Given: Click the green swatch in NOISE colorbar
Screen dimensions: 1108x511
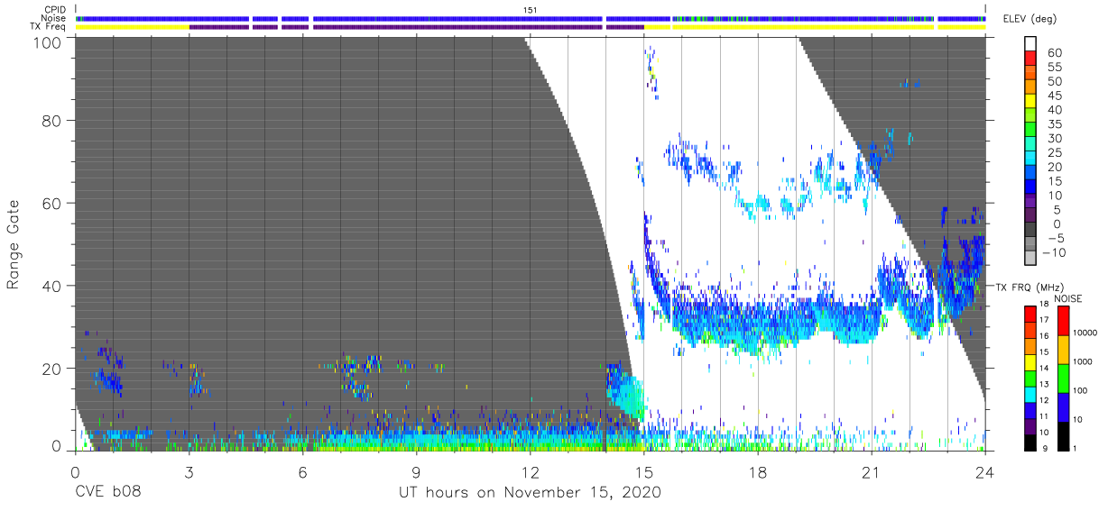Looking at the screenshot, I should (x=1064, y=379).
